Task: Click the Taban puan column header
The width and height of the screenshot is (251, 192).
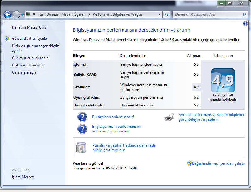Action: (x=223, y=56)
